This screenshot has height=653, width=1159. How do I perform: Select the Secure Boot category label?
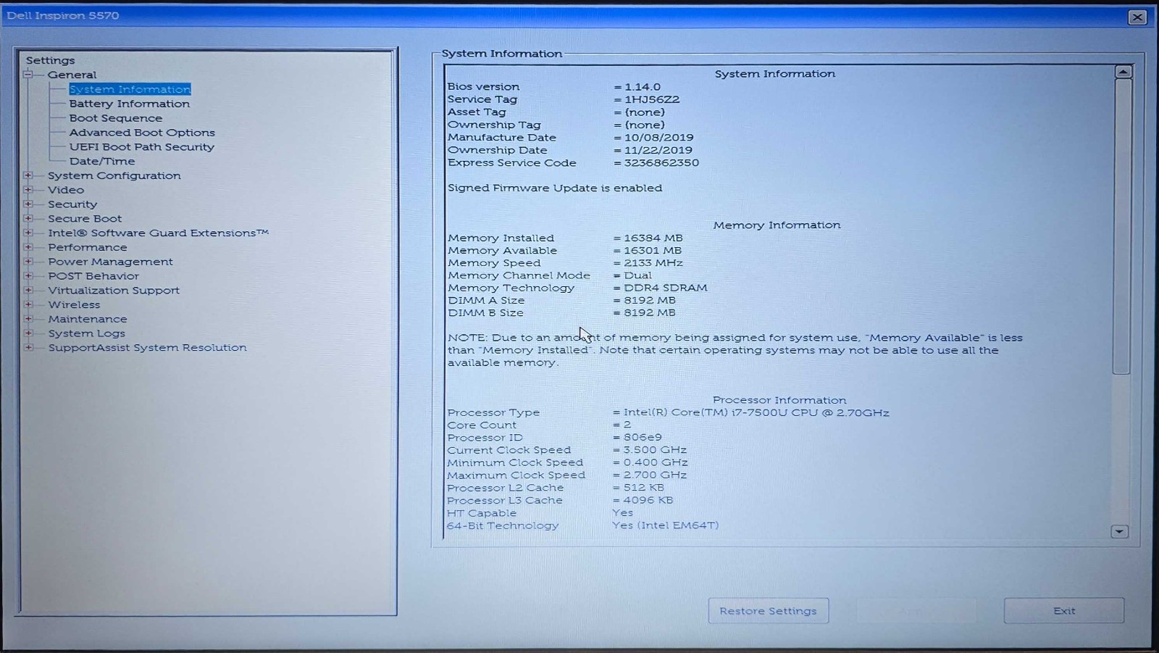(84, 218)
